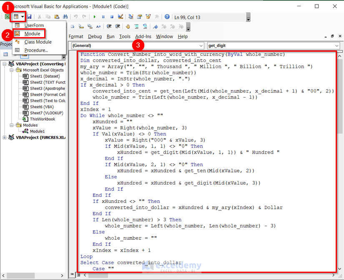Collapse the Modules folder

click(12, 125)
